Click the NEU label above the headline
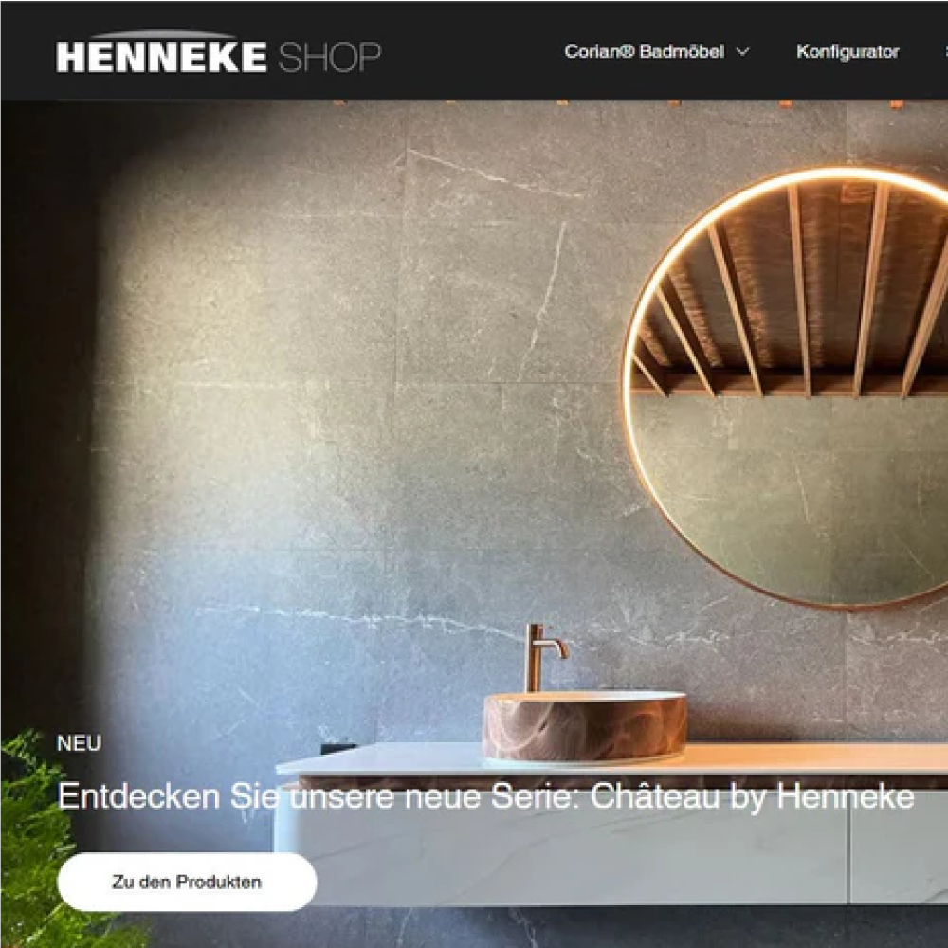Image resolution: width=948 pixels, height=948 pixels. [80, 743]
